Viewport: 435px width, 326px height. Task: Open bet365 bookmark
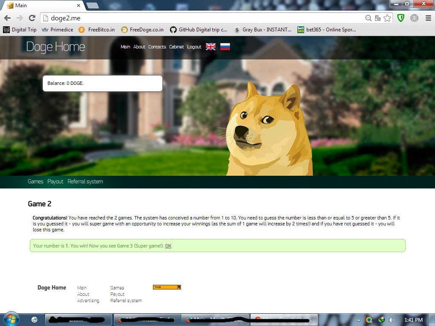click(x=327, y=30)
